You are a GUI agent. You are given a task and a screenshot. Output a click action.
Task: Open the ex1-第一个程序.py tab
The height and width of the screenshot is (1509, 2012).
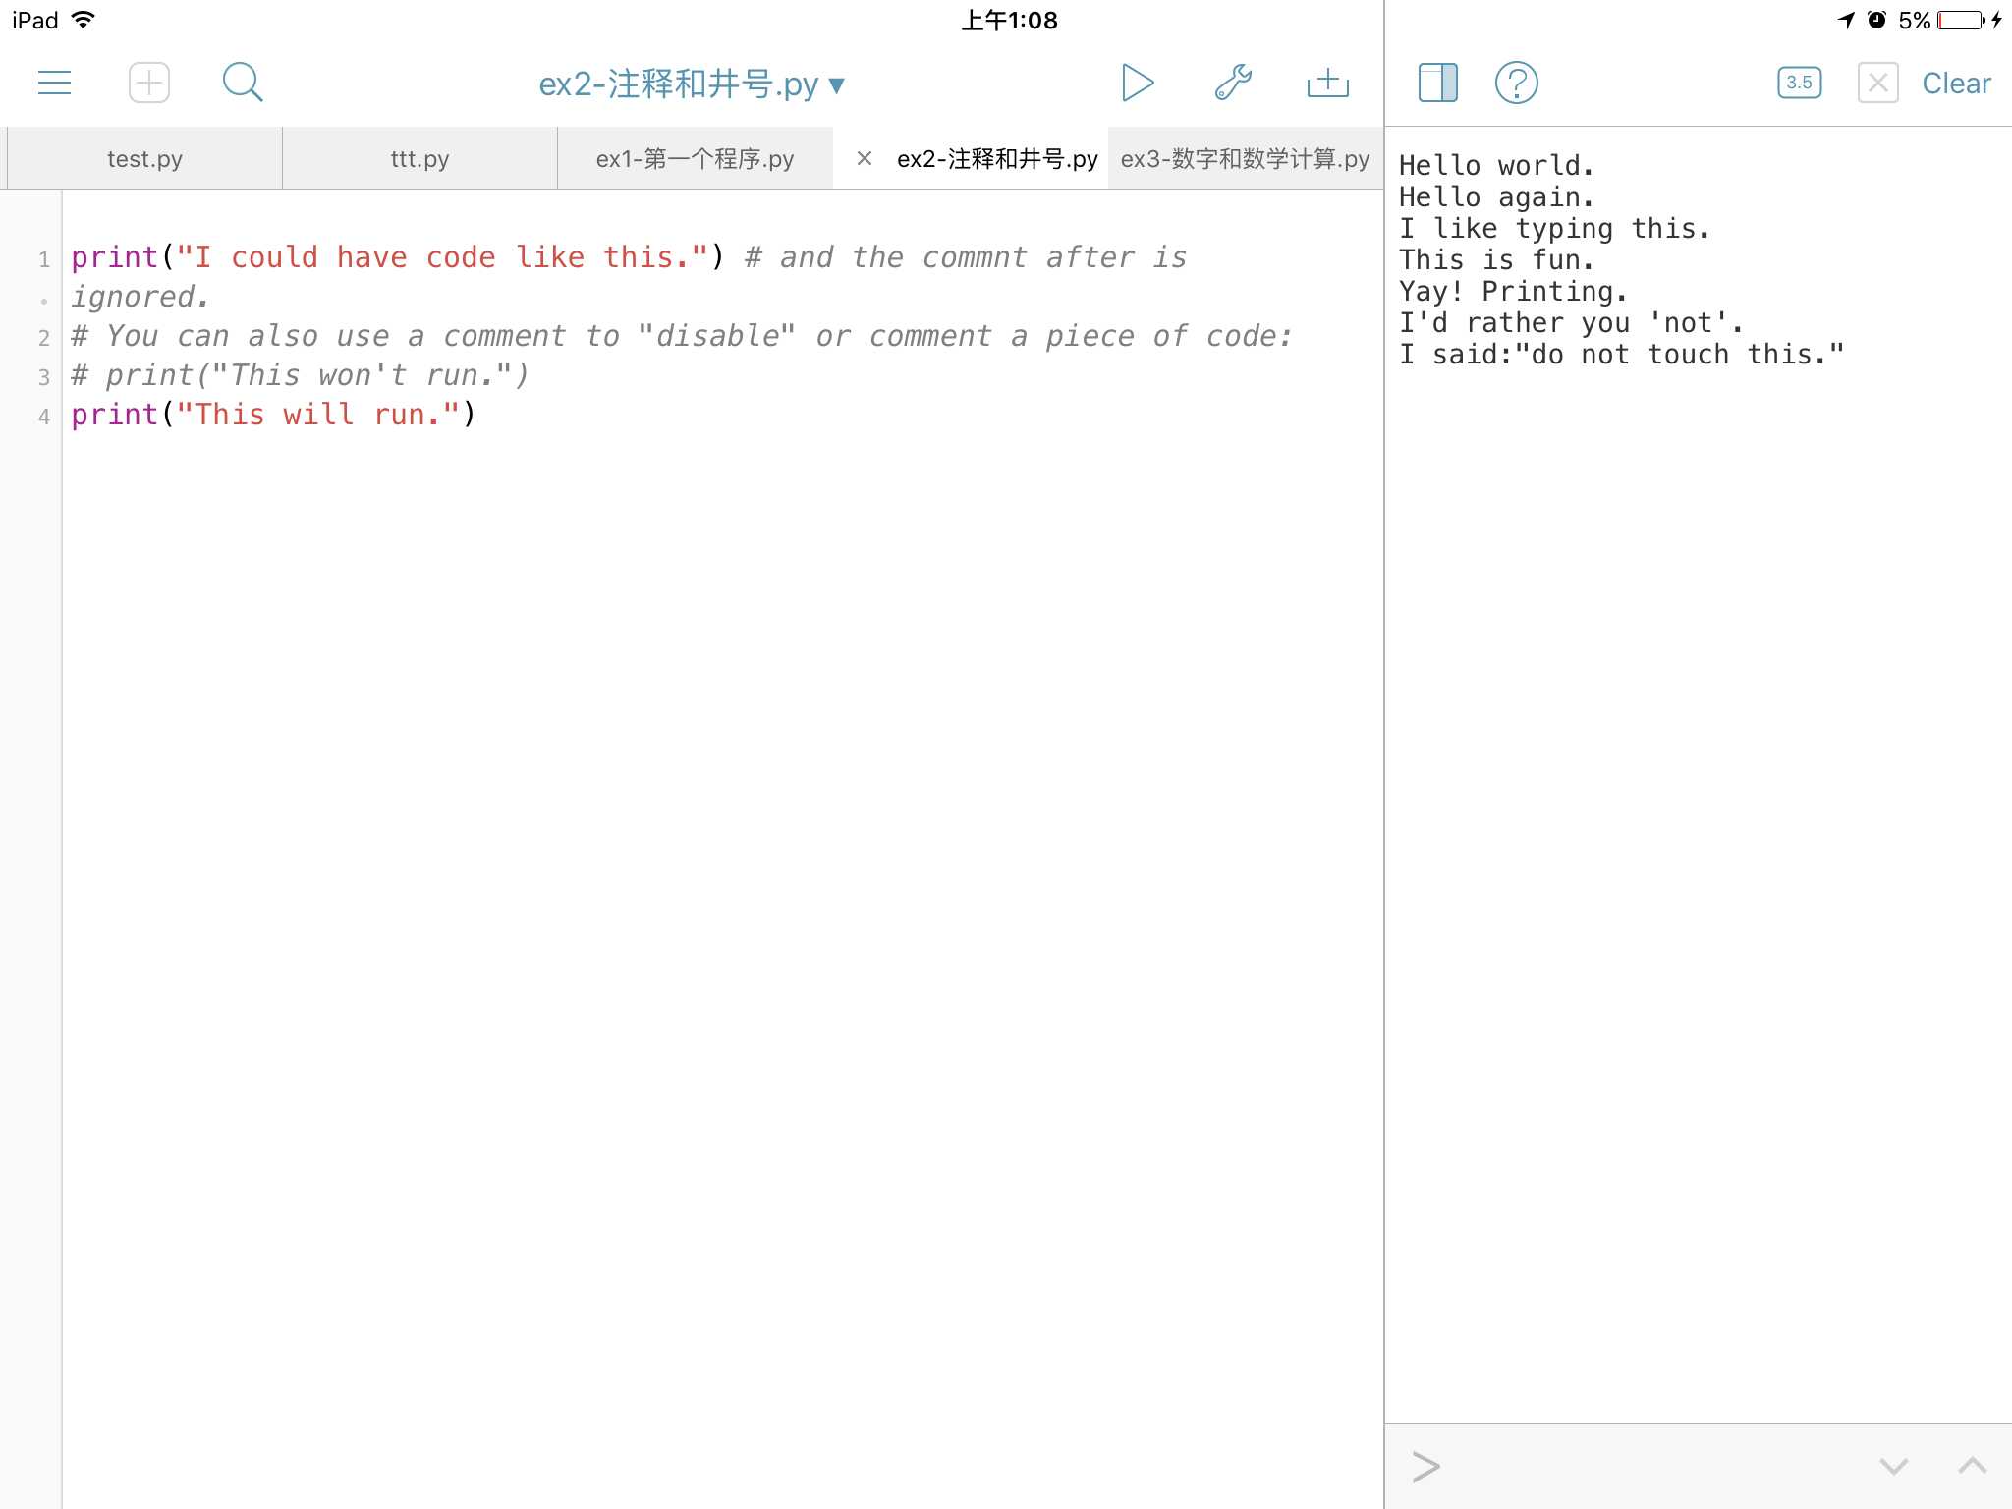tap(695, 158)
